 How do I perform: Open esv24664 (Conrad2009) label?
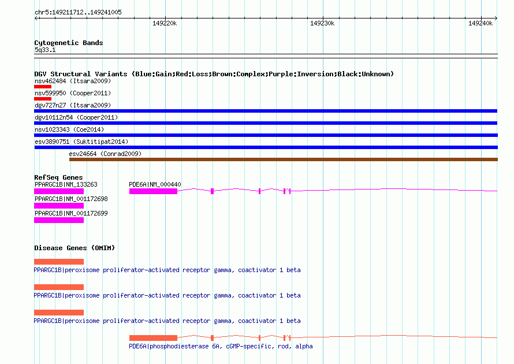pyautogui.click(x=105, y=154)
